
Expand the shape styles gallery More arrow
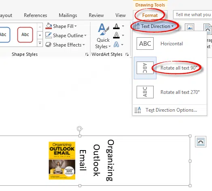(x=40, y=43)
